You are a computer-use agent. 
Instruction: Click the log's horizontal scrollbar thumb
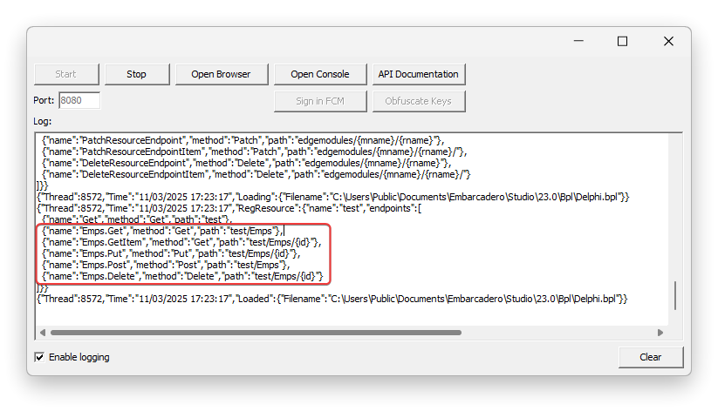coord(256,333)
